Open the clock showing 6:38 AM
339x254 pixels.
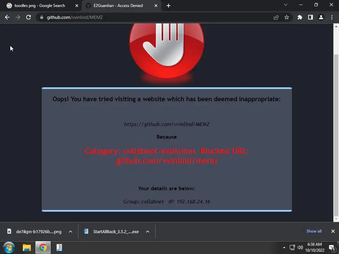point(315,247)
